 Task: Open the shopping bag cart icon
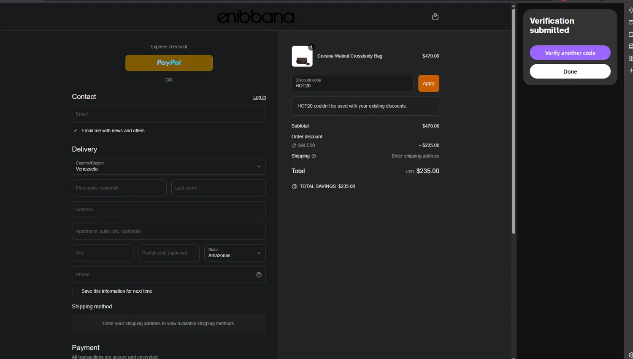(435, 17)
